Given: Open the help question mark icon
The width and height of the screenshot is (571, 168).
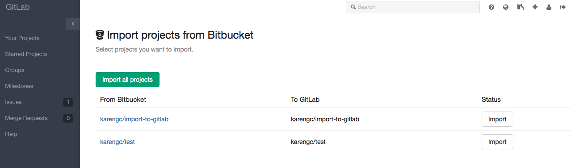Looking at the screenshot, I should tap(491, 7).
